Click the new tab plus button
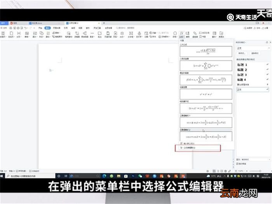The width and height of the screenshot is (272, 204). 104,23
